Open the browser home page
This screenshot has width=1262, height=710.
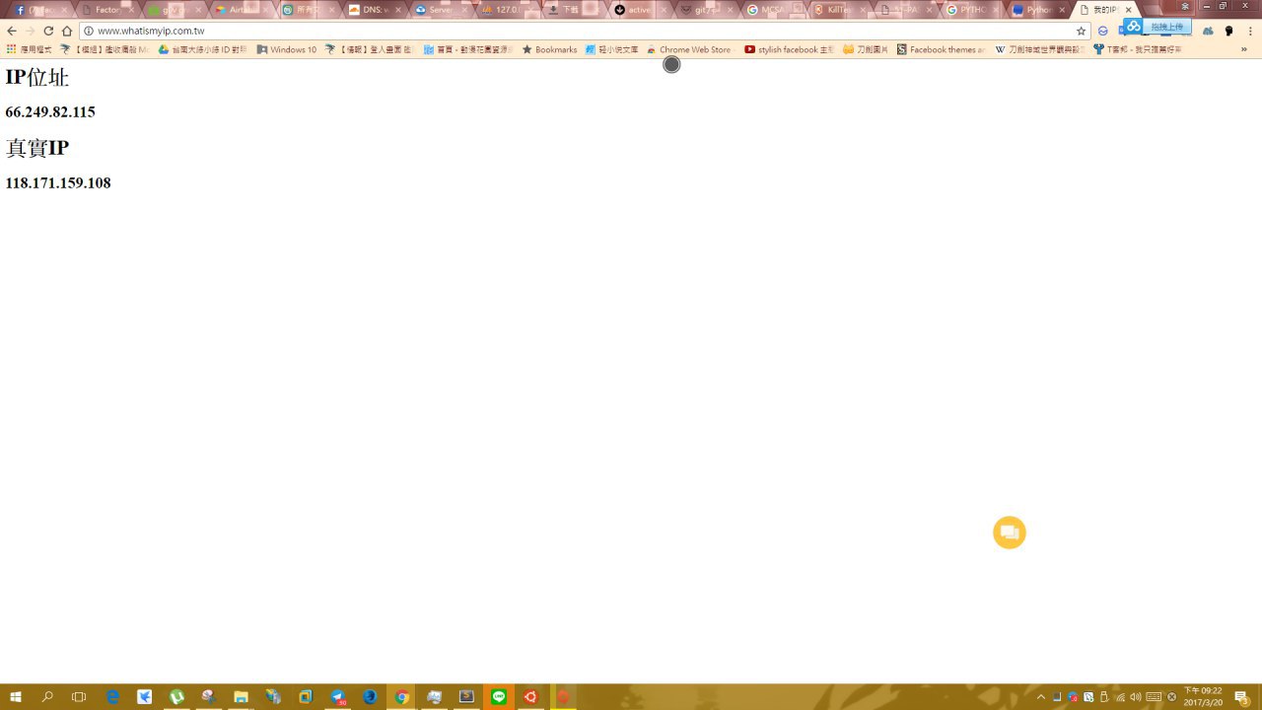67,31
